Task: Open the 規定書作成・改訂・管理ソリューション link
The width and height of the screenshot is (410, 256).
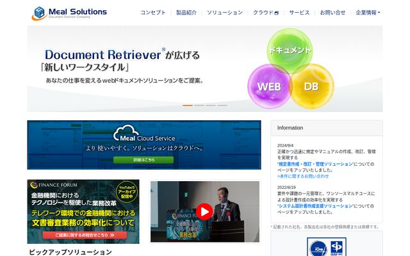Action: 315,164
